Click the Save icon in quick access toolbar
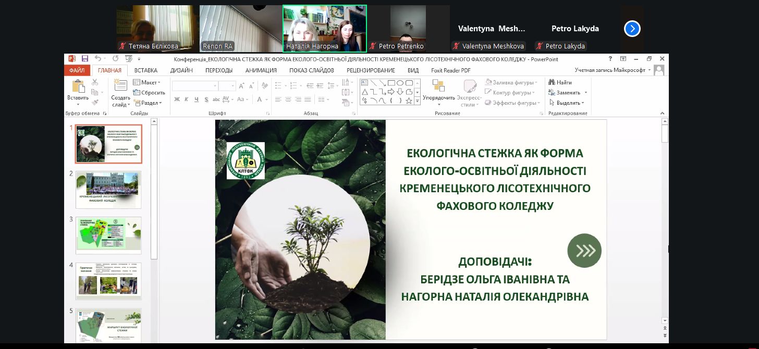Screen dimensions: 759x349 tap(84, 59)
